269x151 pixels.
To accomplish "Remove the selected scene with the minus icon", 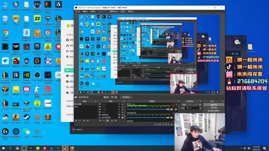I will click(80, 121).
